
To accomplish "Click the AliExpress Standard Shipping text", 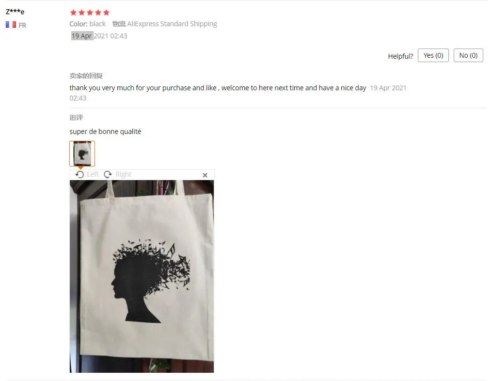I will [x=172, y=24].
